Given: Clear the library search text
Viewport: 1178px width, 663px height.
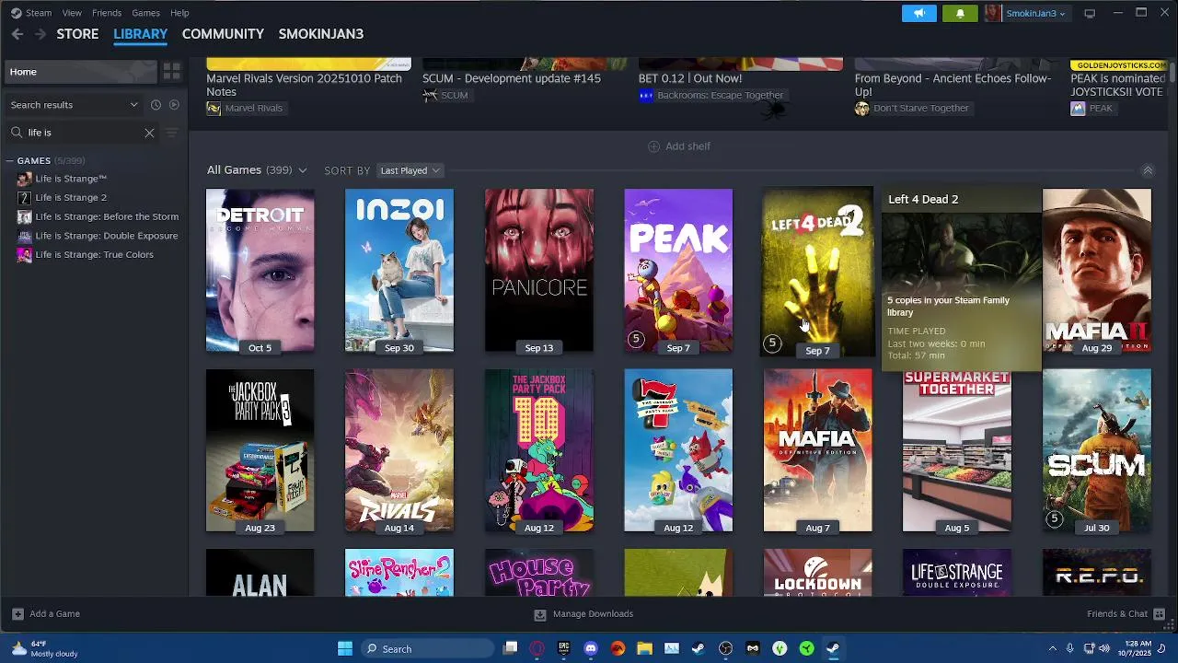Looking at the screenshot, I should tap(149, 133).
